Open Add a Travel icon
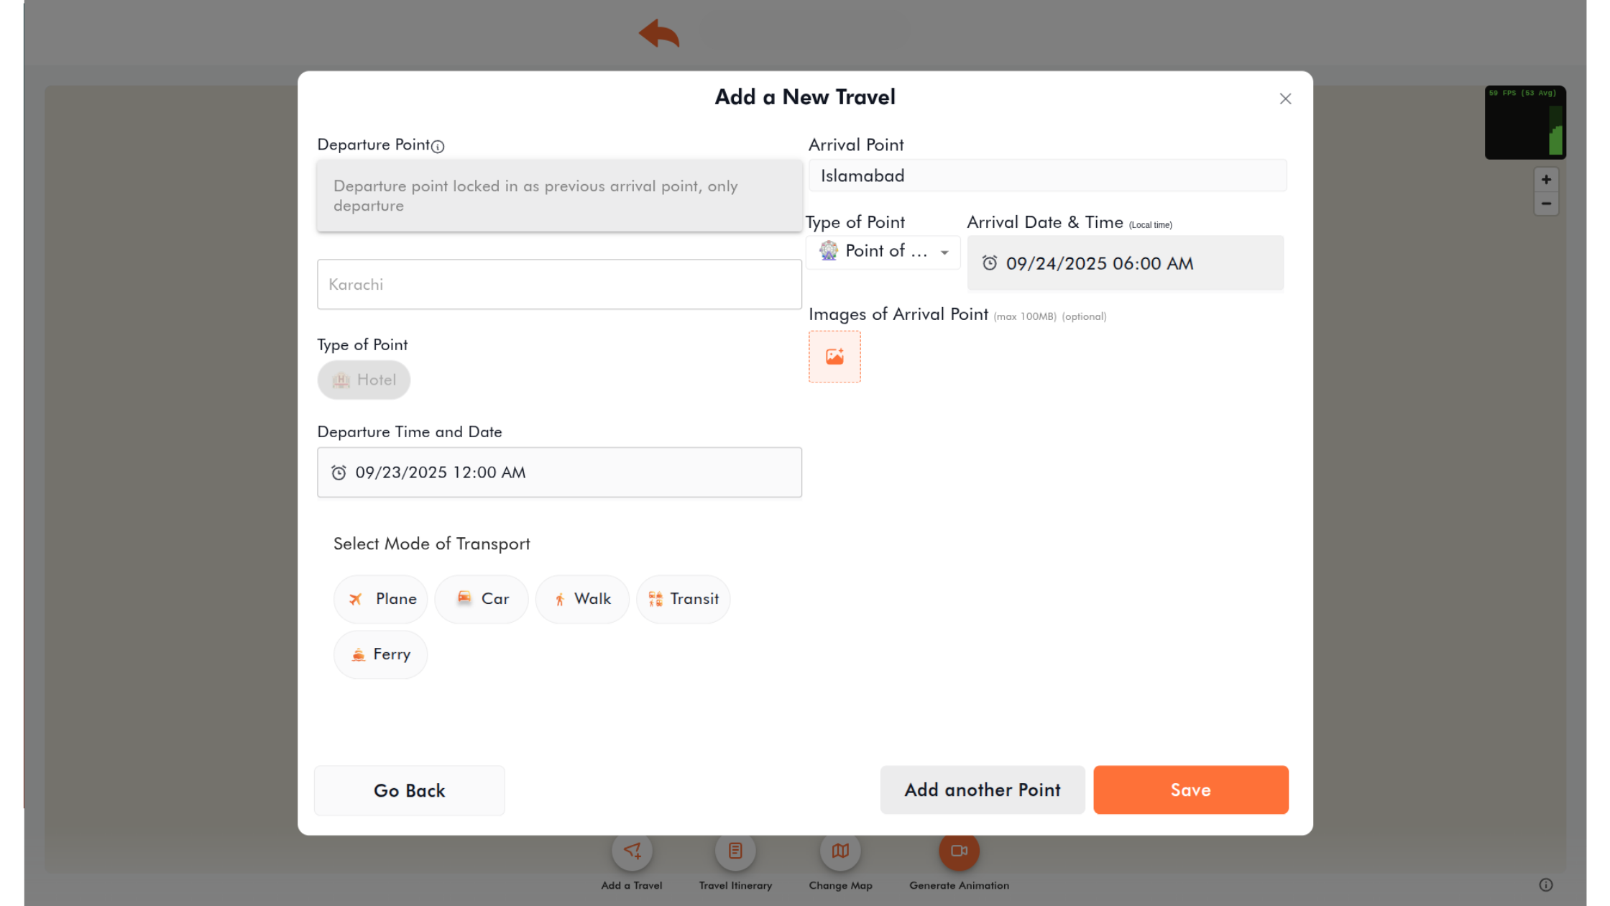Screen dimensions: 1610x906 tap(632, 851)
